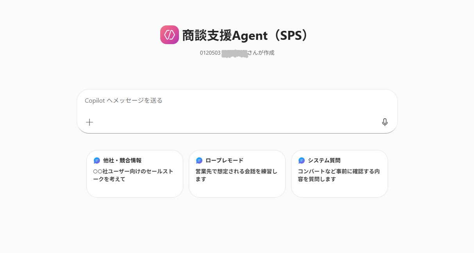The image size is (474, 253).
Task: Click the creator name link below the title
Action: point(234,52)
